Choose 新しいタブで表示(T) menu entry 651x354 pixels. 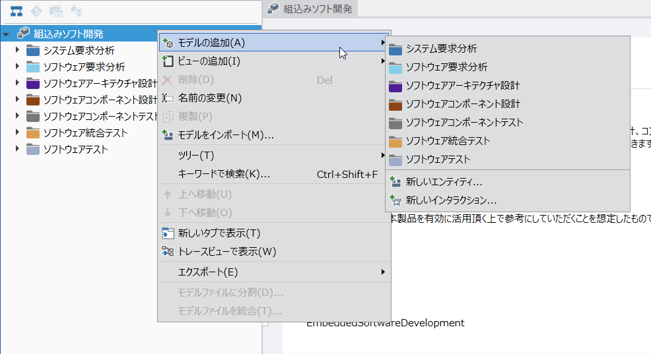click(274, 233)
